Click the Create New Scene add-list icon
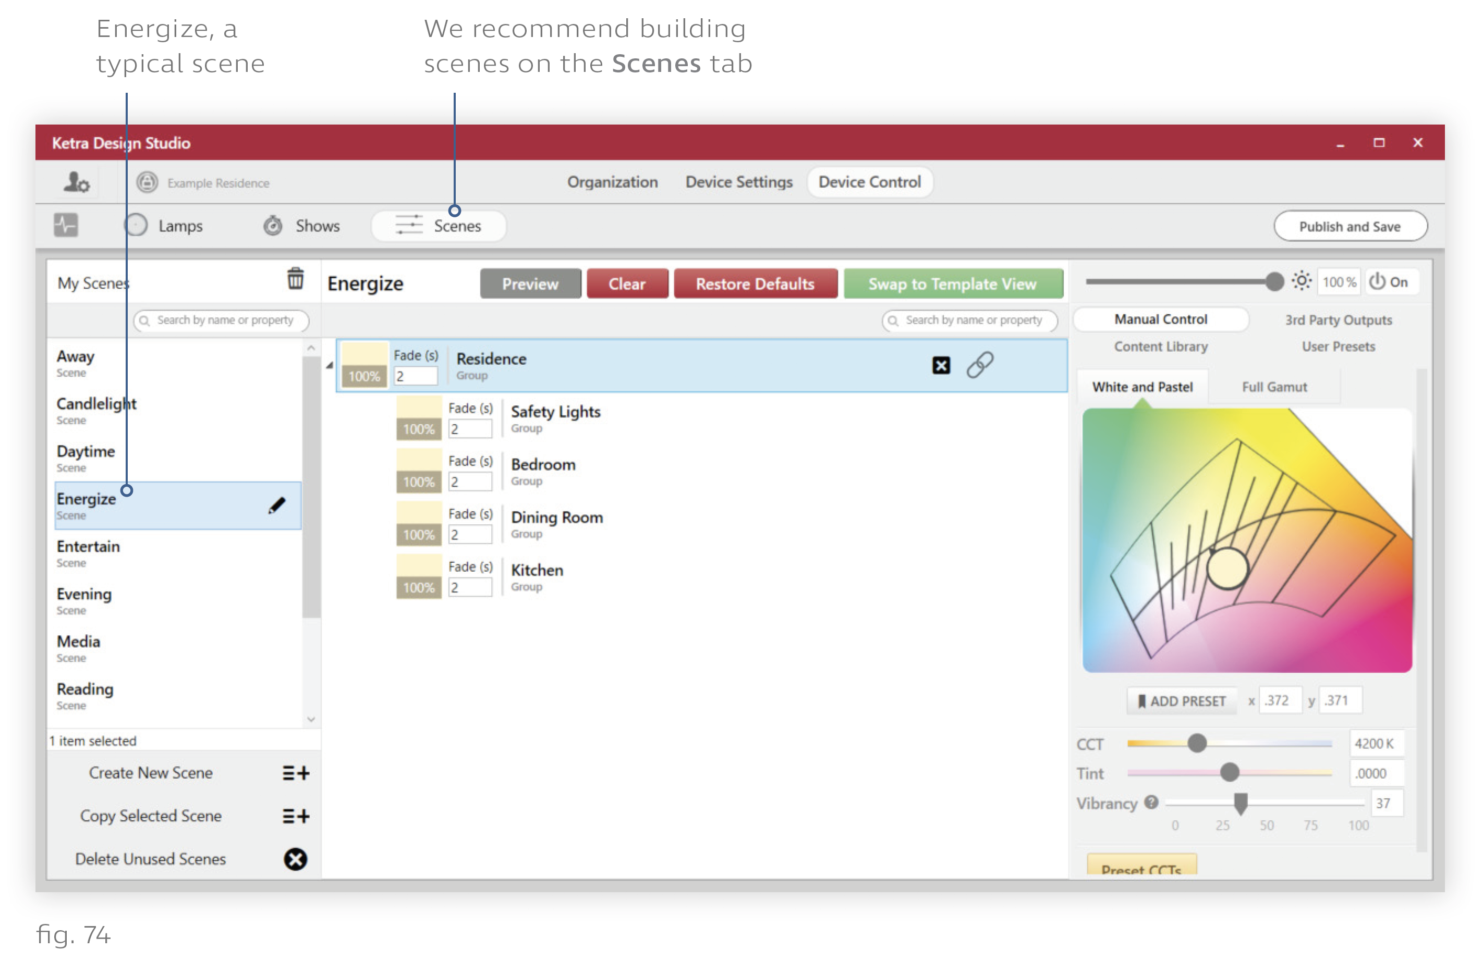Screen dimensions: 1483x962 point(295,773)
